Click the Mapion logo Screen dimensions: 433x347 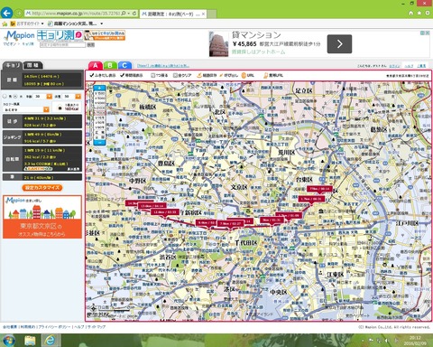[x=20, y=35]
